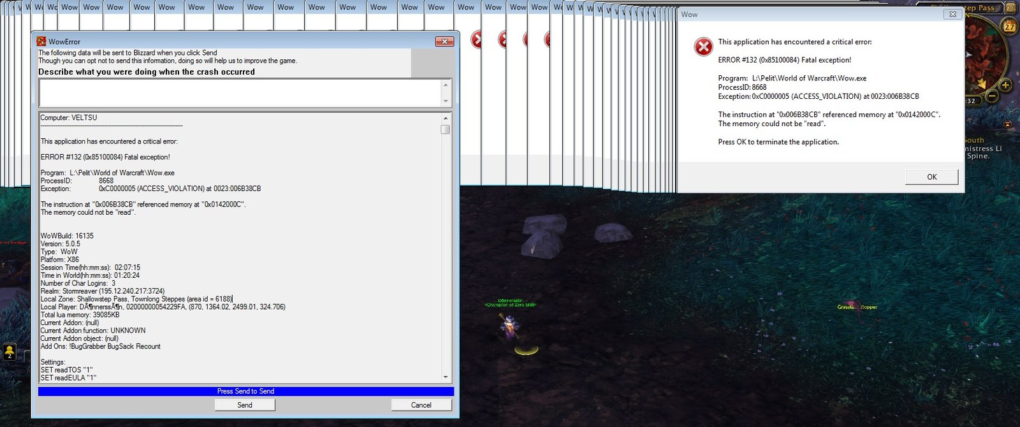The height and width of the screenshot is (427, 1020).
Task: Click 'Current Addon function: UNKNOWN' line
Action: [93, 331]
